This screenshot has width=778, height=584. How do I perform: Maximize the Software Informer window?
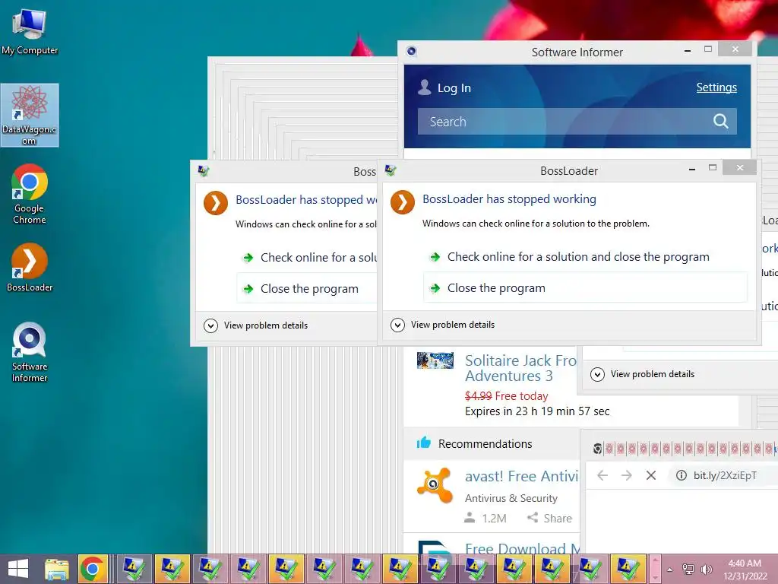tap(708, 49)
